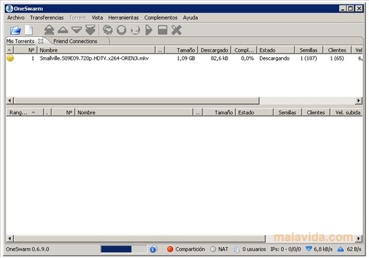Click the plain circle toolbar icon
This screenshot has height=258, width=369.
coord(121,30)
